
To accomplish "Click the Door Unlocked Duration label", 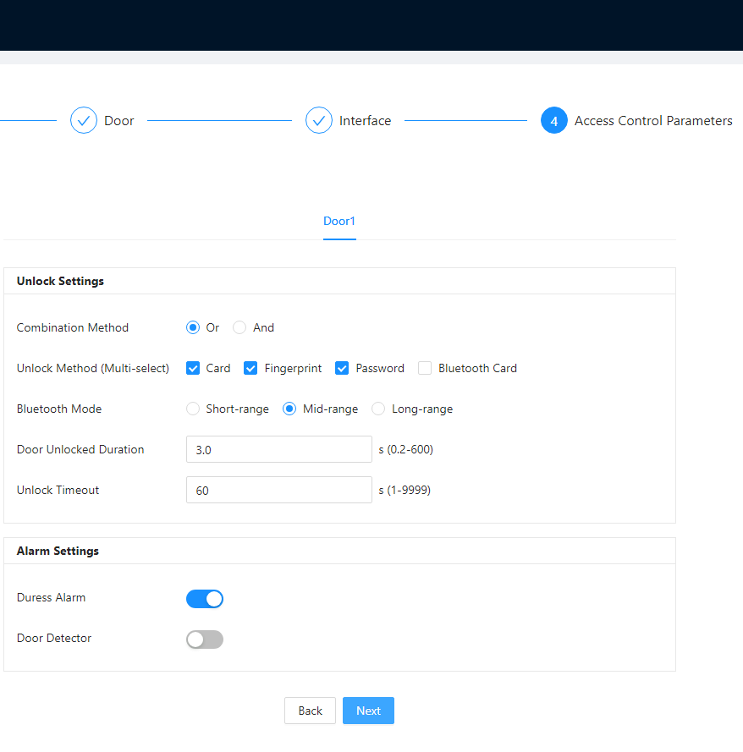I will tap(80, 449).
